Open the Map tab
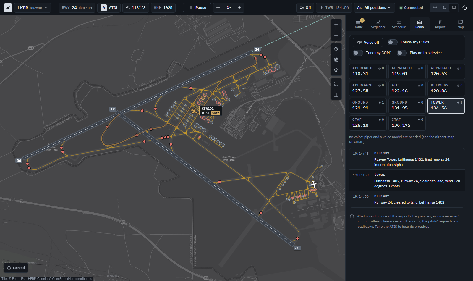This screenshot has width=473, height=281. 461,24
